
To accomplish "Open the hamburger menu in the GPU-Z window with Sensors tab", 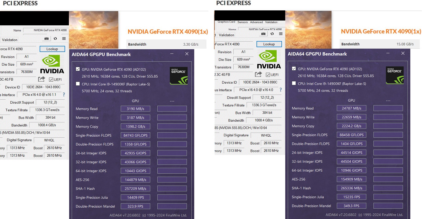I will click(281, 34).
